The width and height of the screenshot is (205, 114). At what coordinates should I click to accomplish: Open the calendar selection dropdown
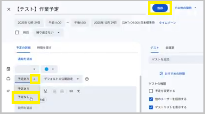click(x=27, y=69)
